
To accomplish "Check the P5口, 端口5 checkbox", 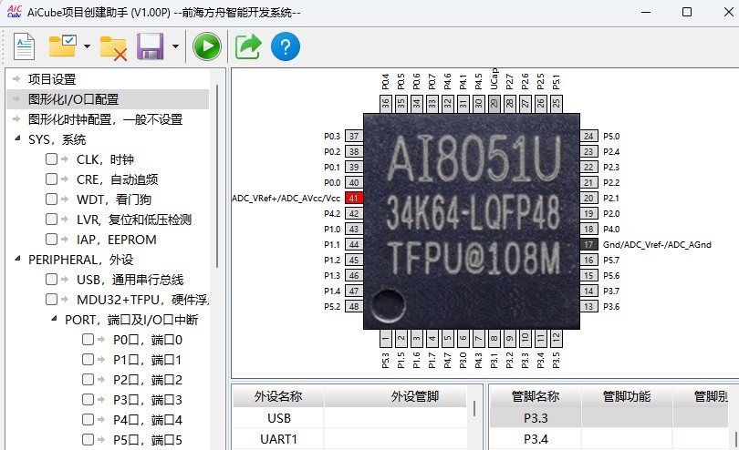I will point(88,439).
